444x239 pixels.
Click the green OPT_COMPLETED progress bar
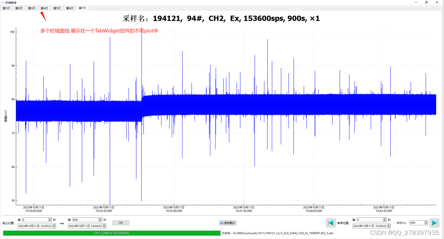(112, 233)
